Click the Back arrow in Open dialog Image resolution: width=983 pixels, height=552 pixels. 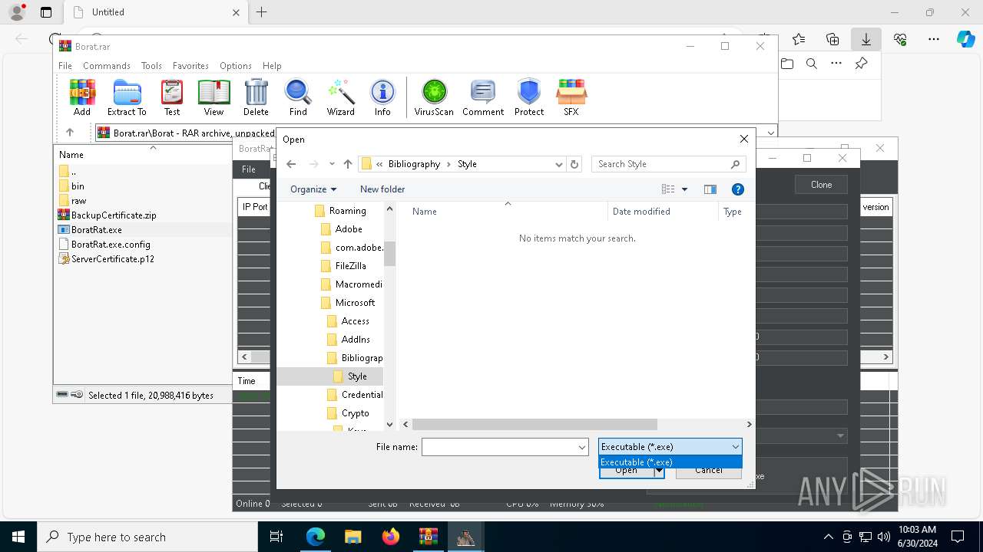click(x=291, y=164)
